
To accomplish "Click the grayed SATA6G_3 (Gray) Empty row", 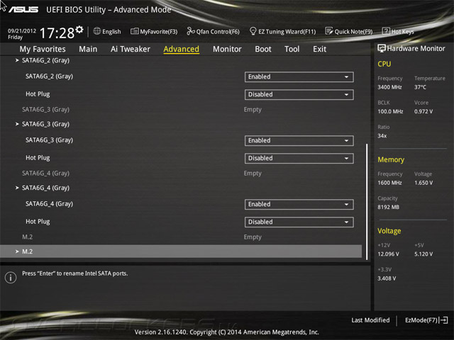I will pyautogui.click(x=142, y=110).
